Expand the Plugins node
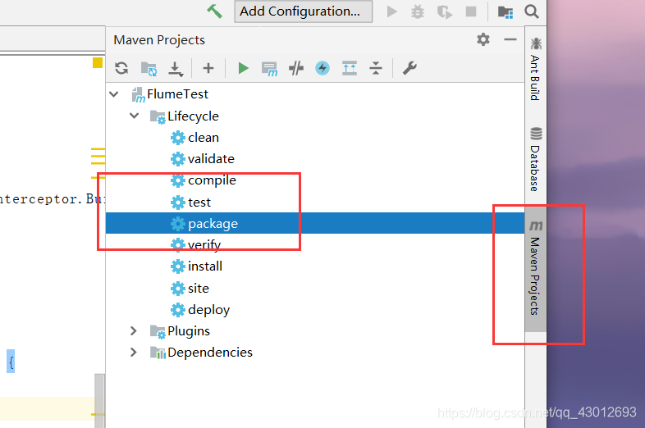Screen dimensions: 645x428 133,331
